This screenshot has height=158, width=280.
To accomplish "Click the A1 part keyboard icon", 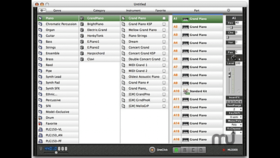I will click(x=185, y=19).
